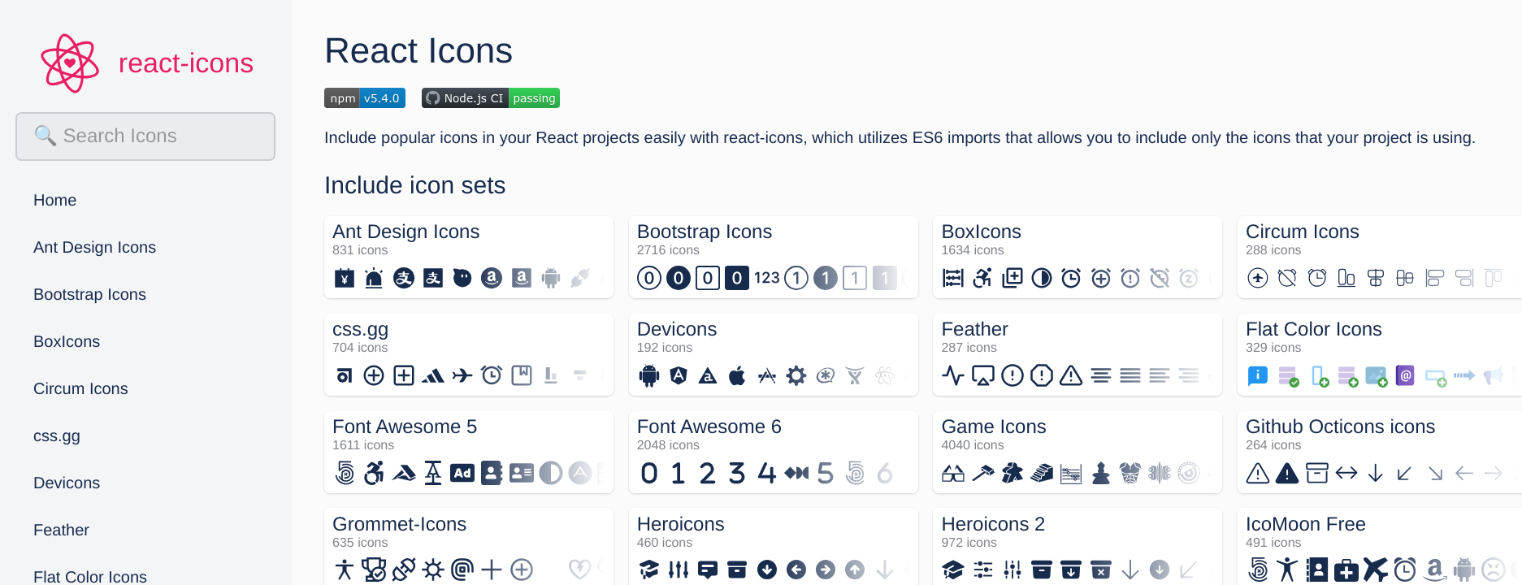
Task: Click the yen calendar icon in Ant Design
Action: coord(345,278)
